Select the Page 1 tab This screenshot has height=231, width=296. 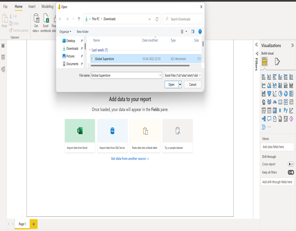pyautogui.click(x=22, y=224)
